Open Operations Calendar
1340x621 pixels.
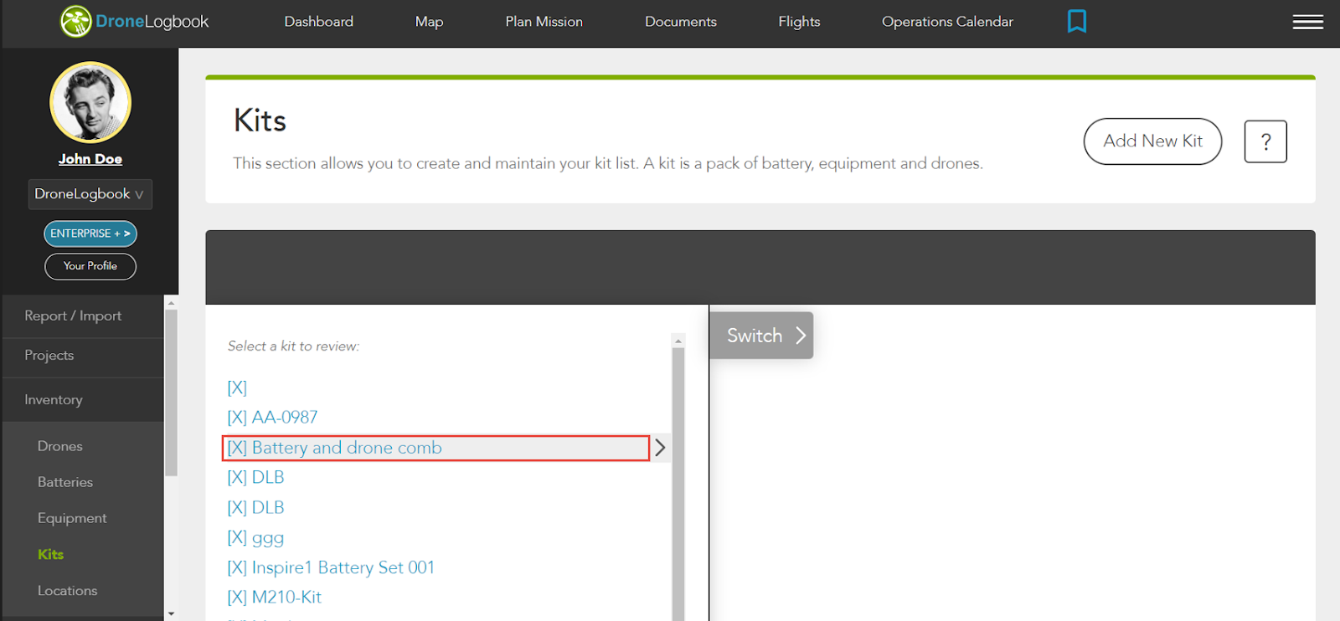pos(947,22)
